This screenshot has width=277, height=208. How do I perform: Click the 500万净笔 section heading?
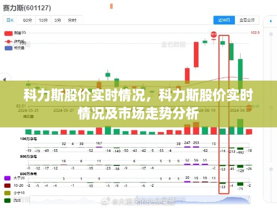pyautogui.click(x=29, y=174)
